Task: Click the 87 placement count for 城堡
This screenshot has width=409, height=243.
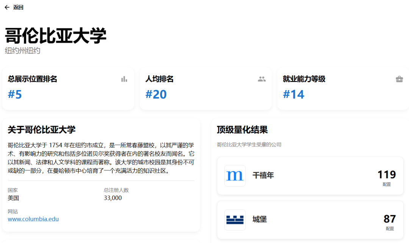Action: point(389,219)
